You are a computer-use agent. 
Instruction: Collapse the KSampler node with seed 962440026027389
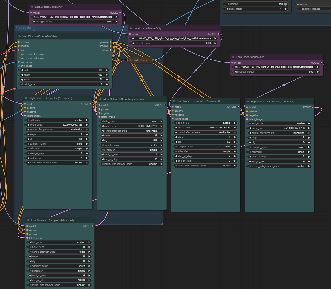pos(26,98)
